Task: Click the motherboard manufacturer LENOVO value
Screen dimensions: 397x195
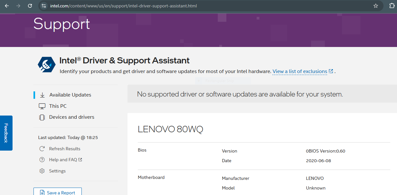Action: pos(315,178)
